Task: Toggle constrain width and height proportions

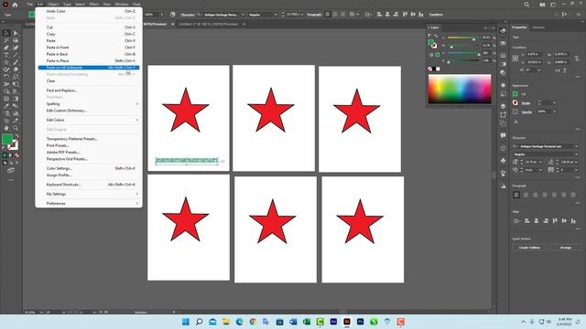Action: tap(577, 58)
